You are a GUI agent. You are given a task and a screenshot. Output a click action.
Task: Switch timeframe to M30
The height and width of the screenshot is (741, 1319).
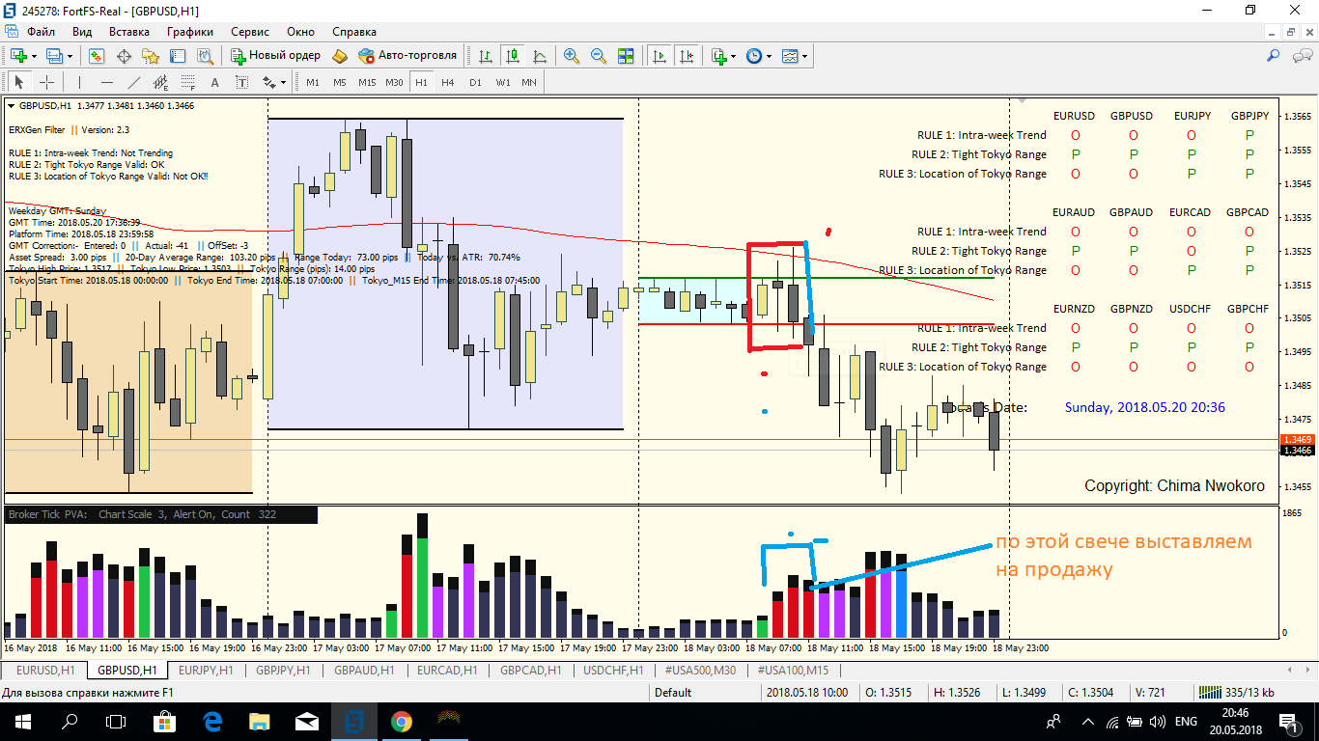click(x=394, y=82)
